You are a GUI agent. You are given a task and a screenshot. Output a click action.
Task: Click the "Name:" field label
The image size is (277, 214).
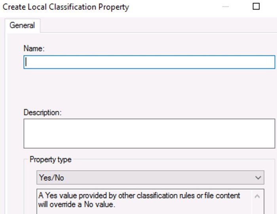pos(34,48)
